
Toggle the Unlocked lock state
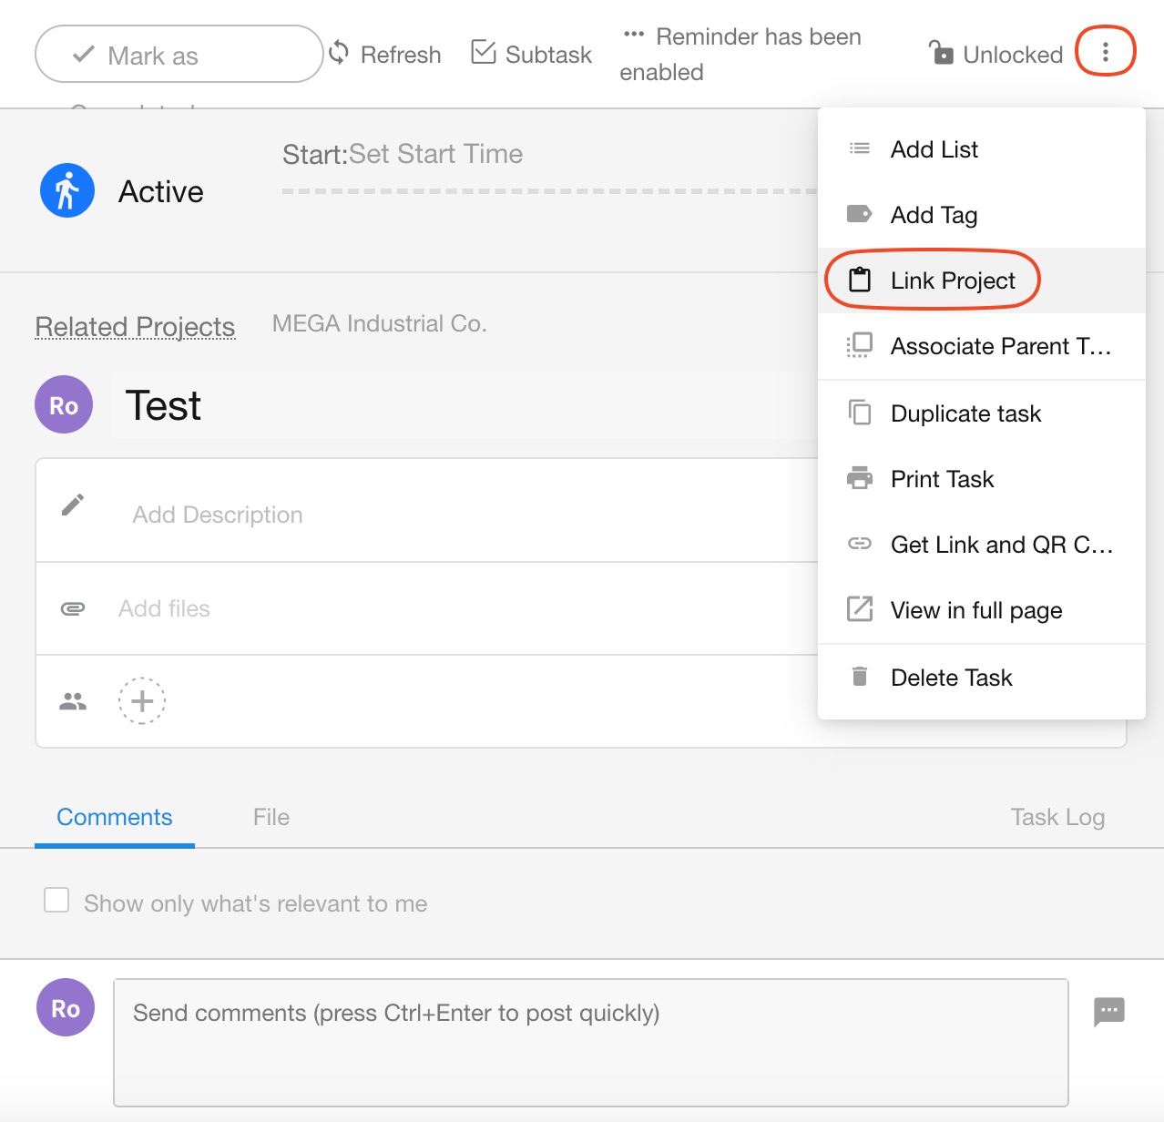(x=995, y=54)
